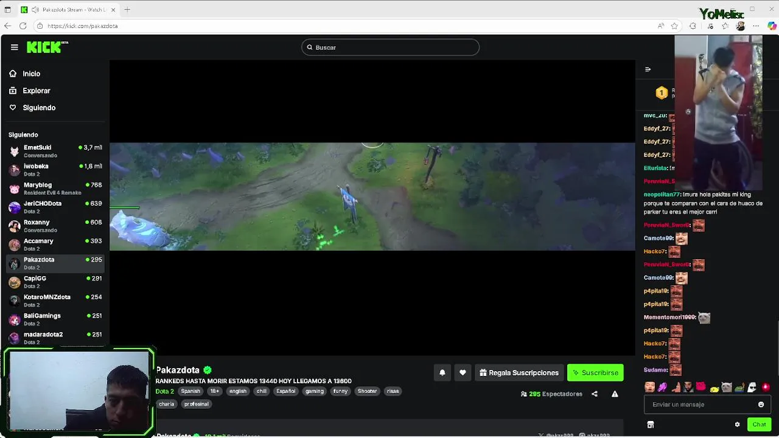
Task: Toggle the follow heart button for Pakazdota
Action: click(463, 373)
